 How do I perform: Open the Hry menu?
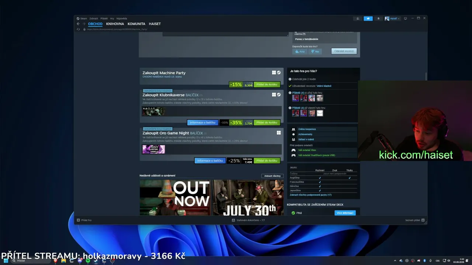pos(112,18)
